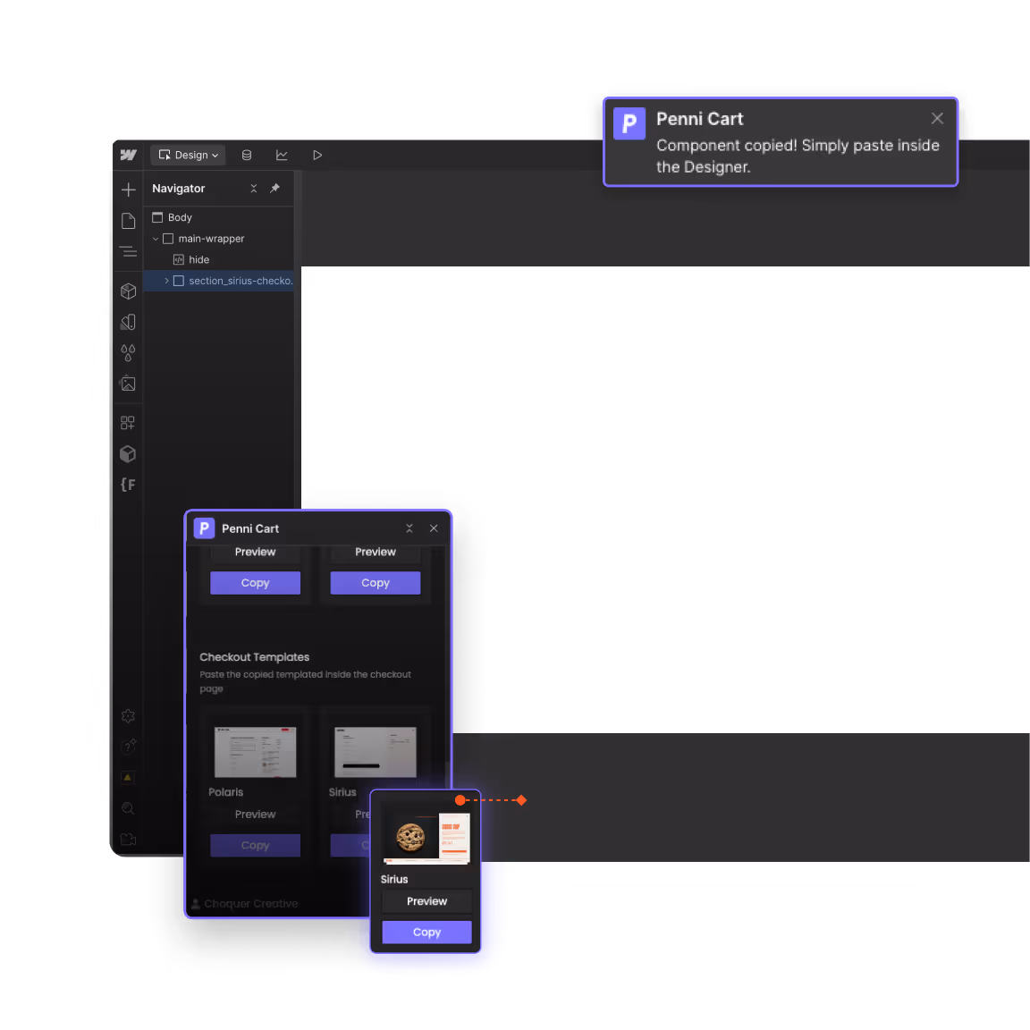Minimize the Penni Cart app panel
Viewport: 1030px width, 1030px height.
[x=409, y=528]
